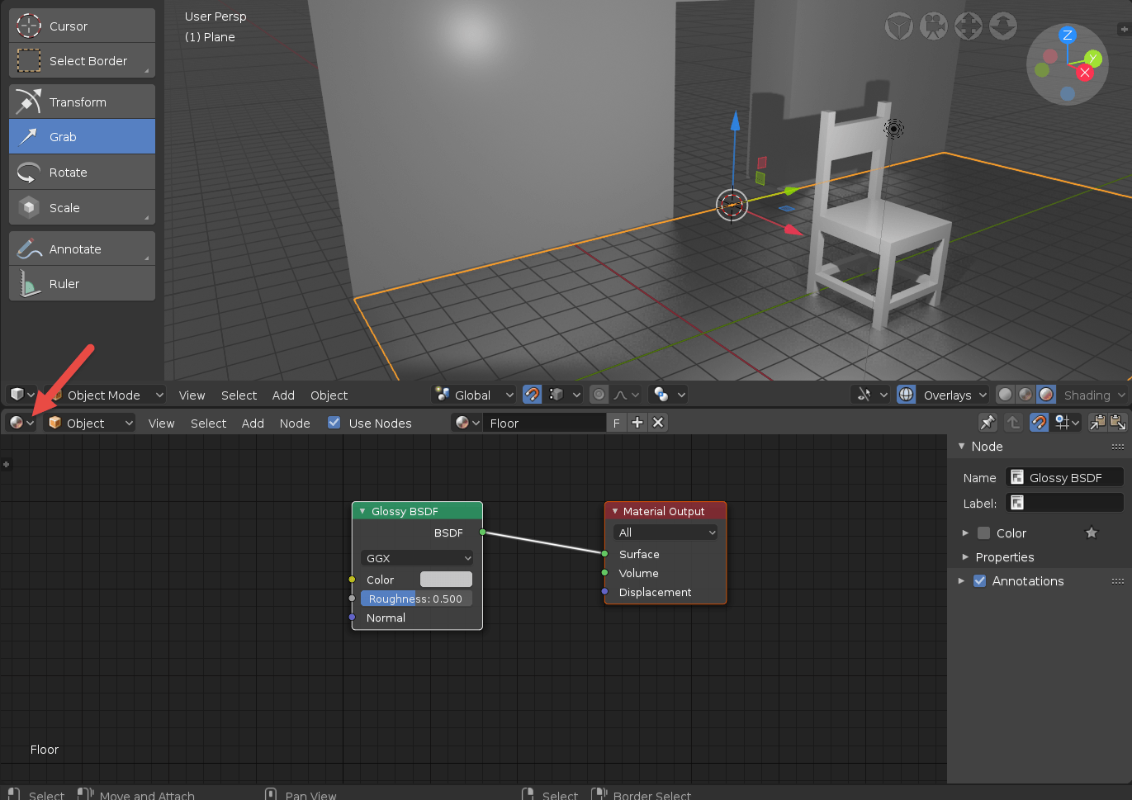Select the Rotate tool
This screenshot has width=1132, height=800.
81,172
